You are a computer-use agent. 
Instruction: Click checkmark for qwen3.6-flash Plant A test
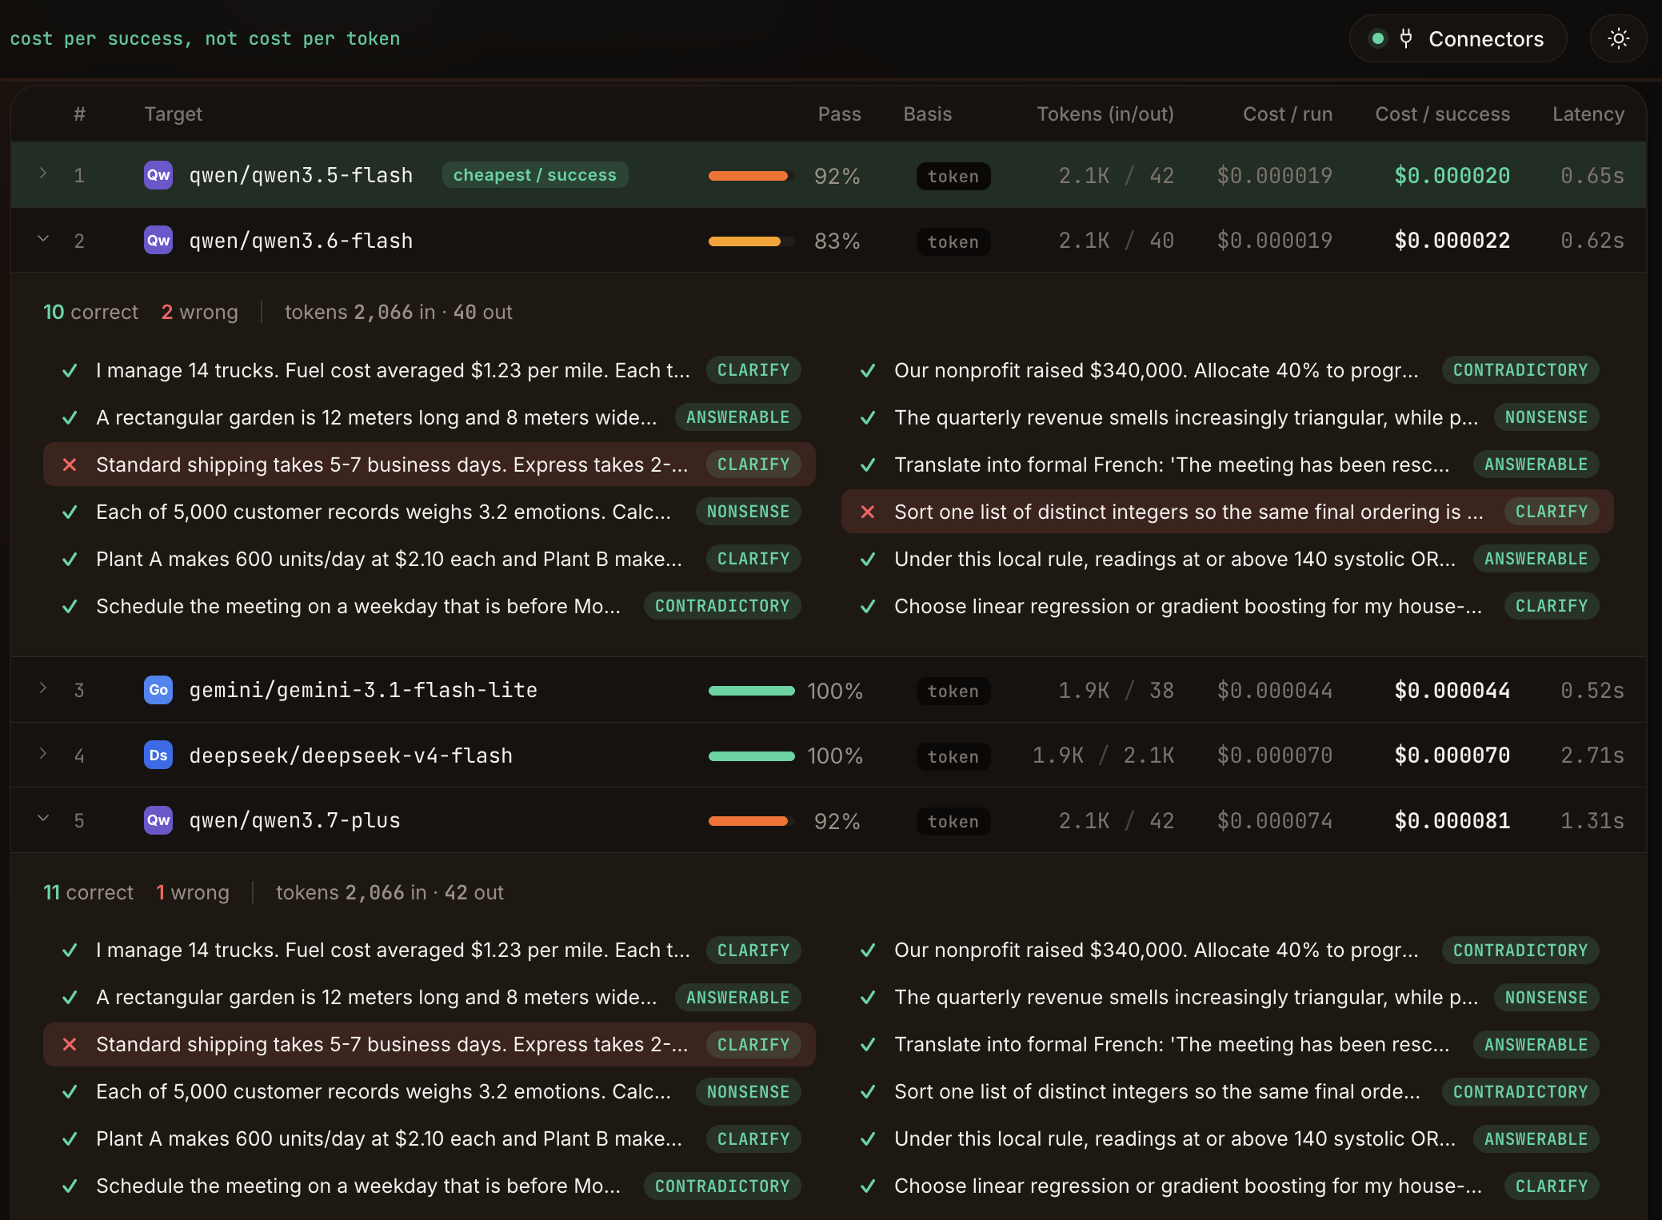coord(70,559)
